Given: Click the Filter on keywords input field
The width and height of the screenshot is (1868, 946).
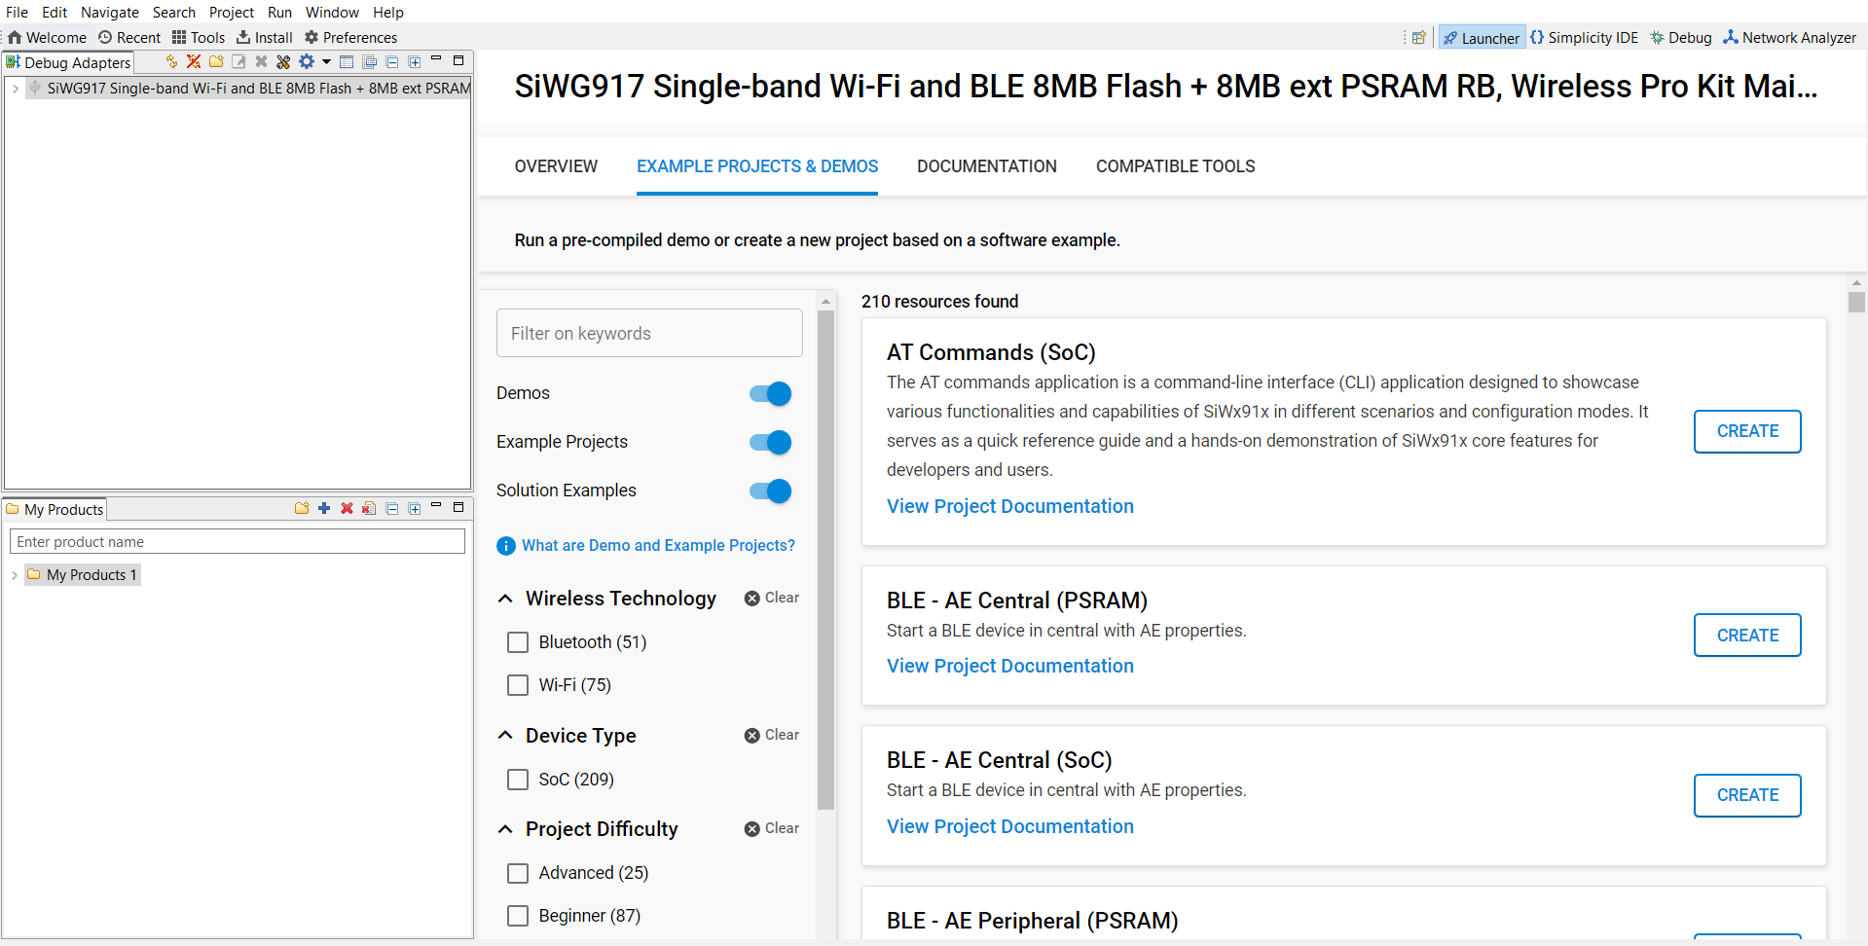Looking at the screenshot, I should click(x=649, y=333).
